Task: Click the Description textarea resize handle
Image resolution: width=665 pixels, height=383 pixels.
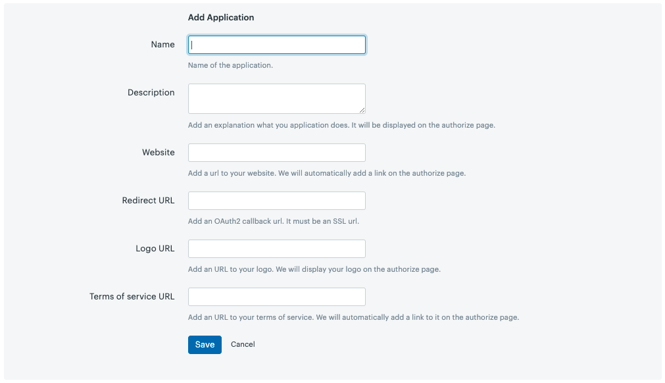Action: (x=362, y=110)
